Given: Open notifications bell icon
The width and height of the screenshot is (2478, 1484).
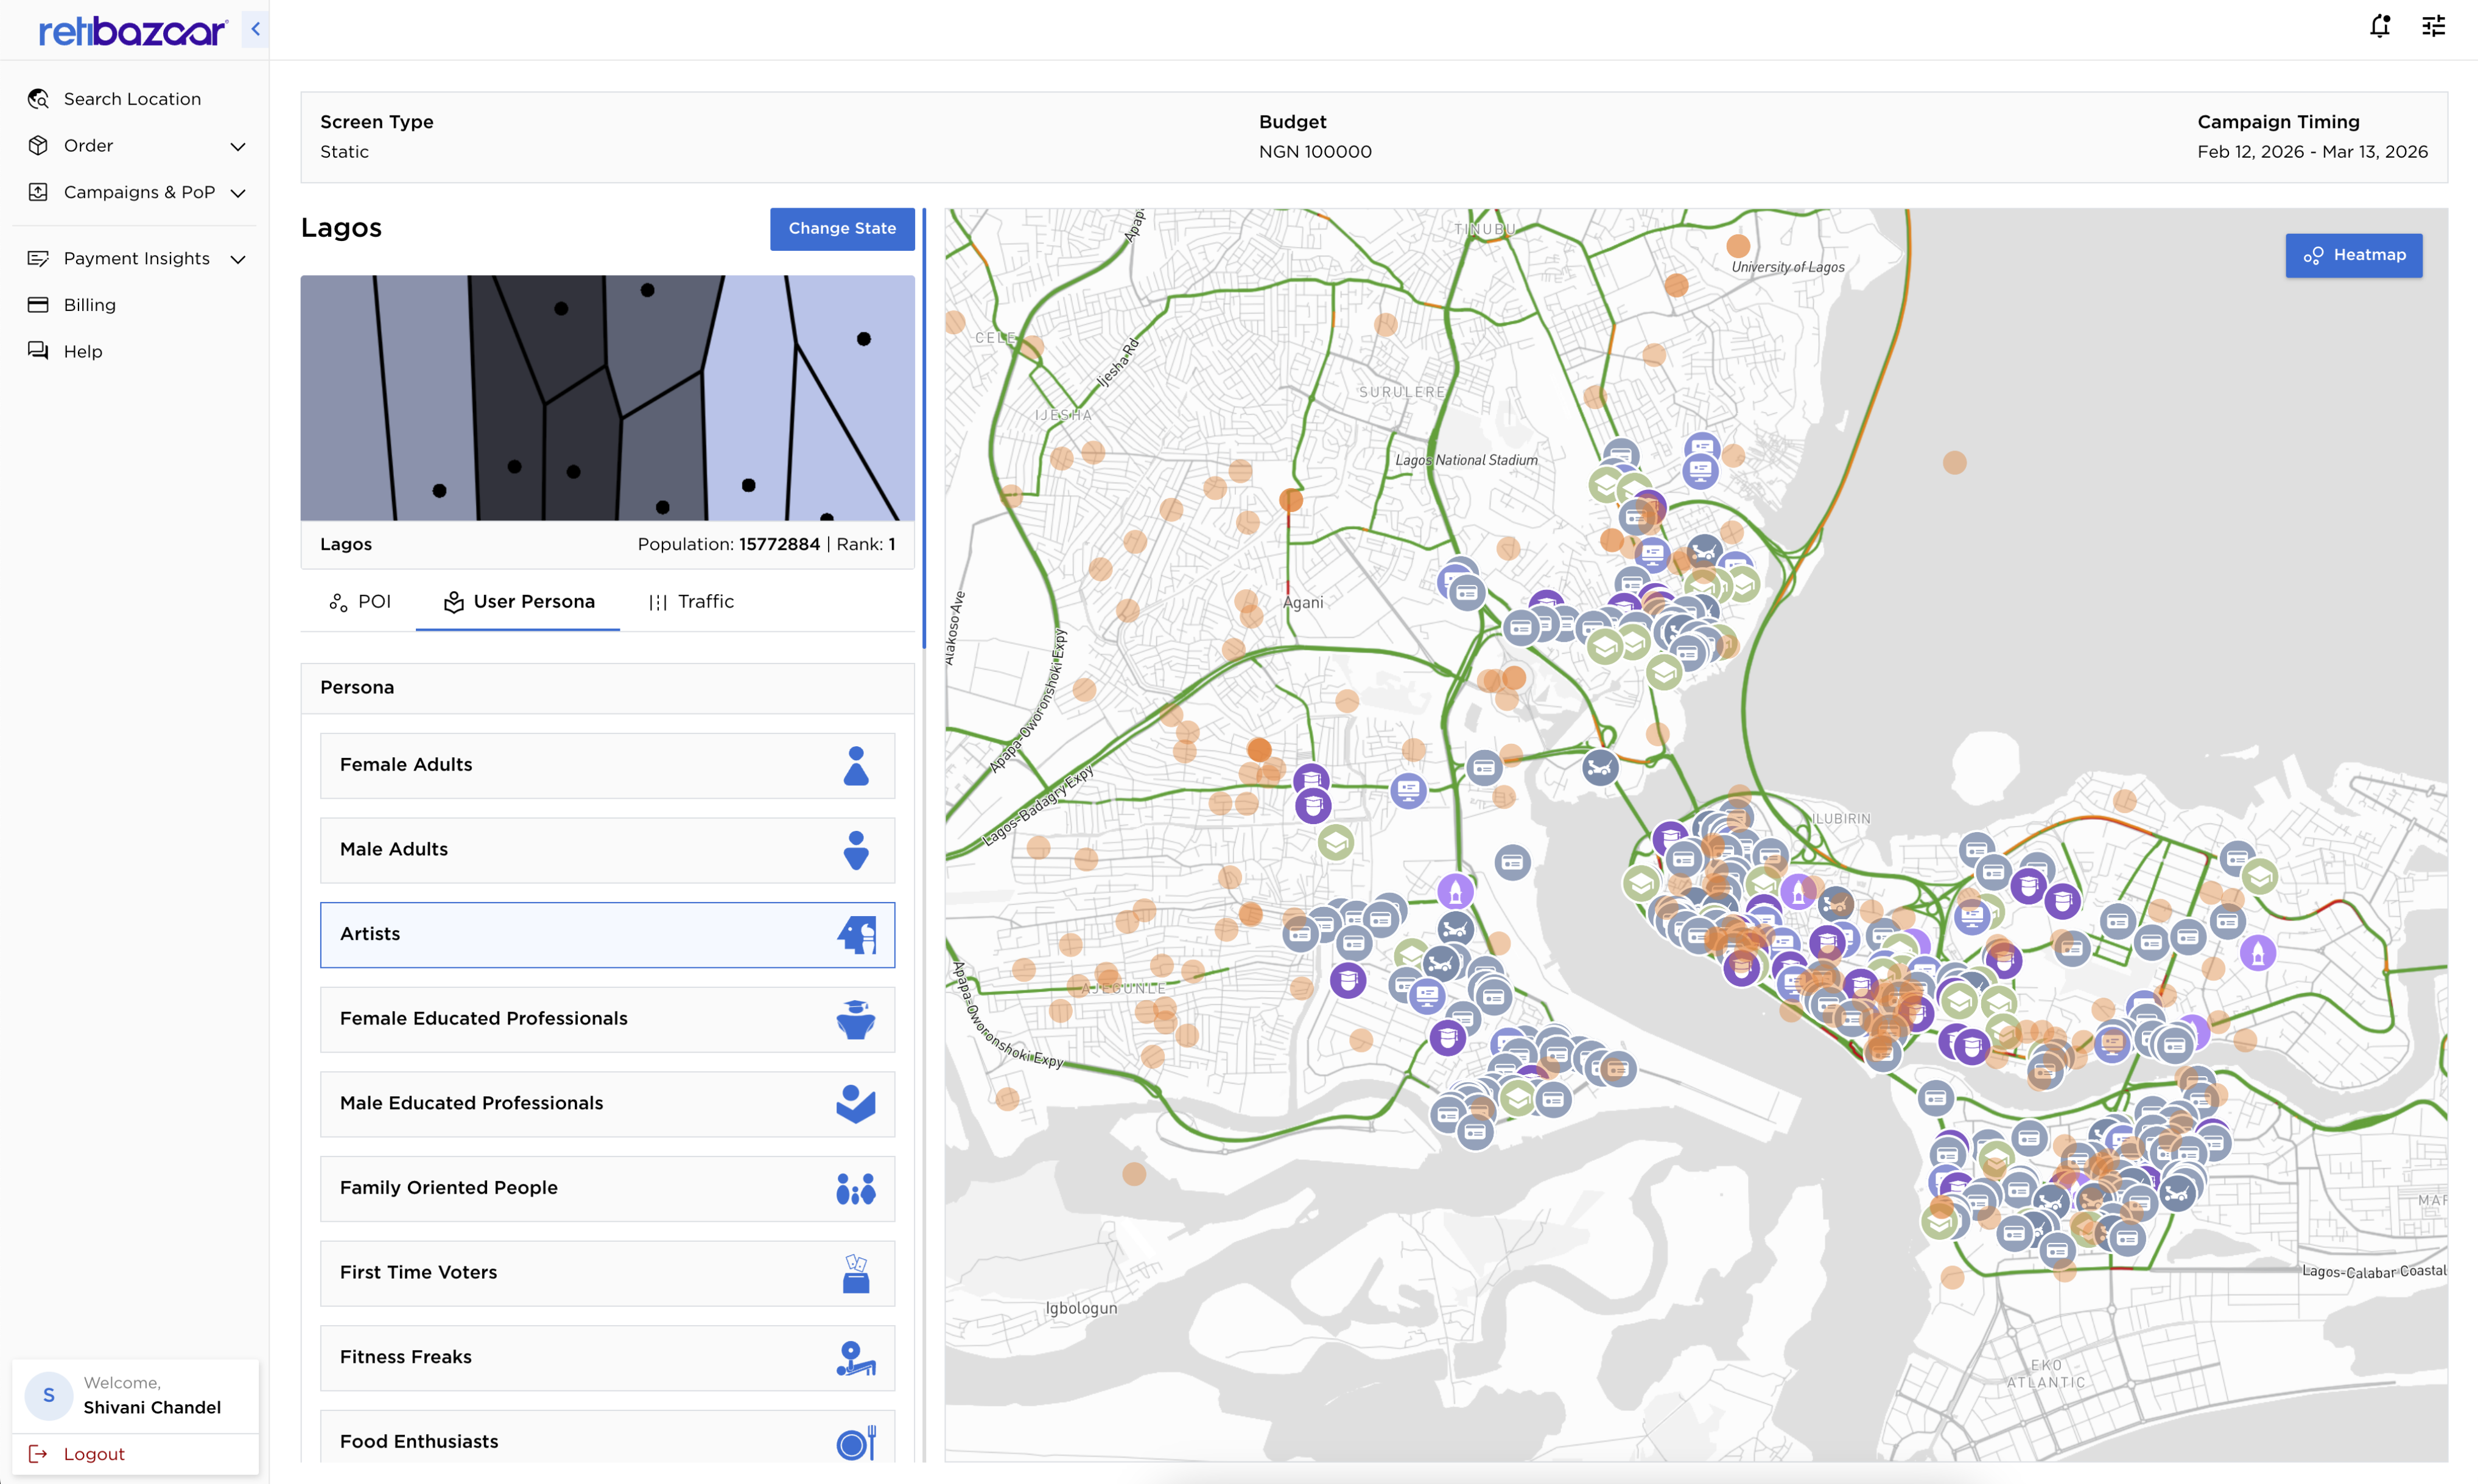Looking at the screenshot, I should 2380,26.
